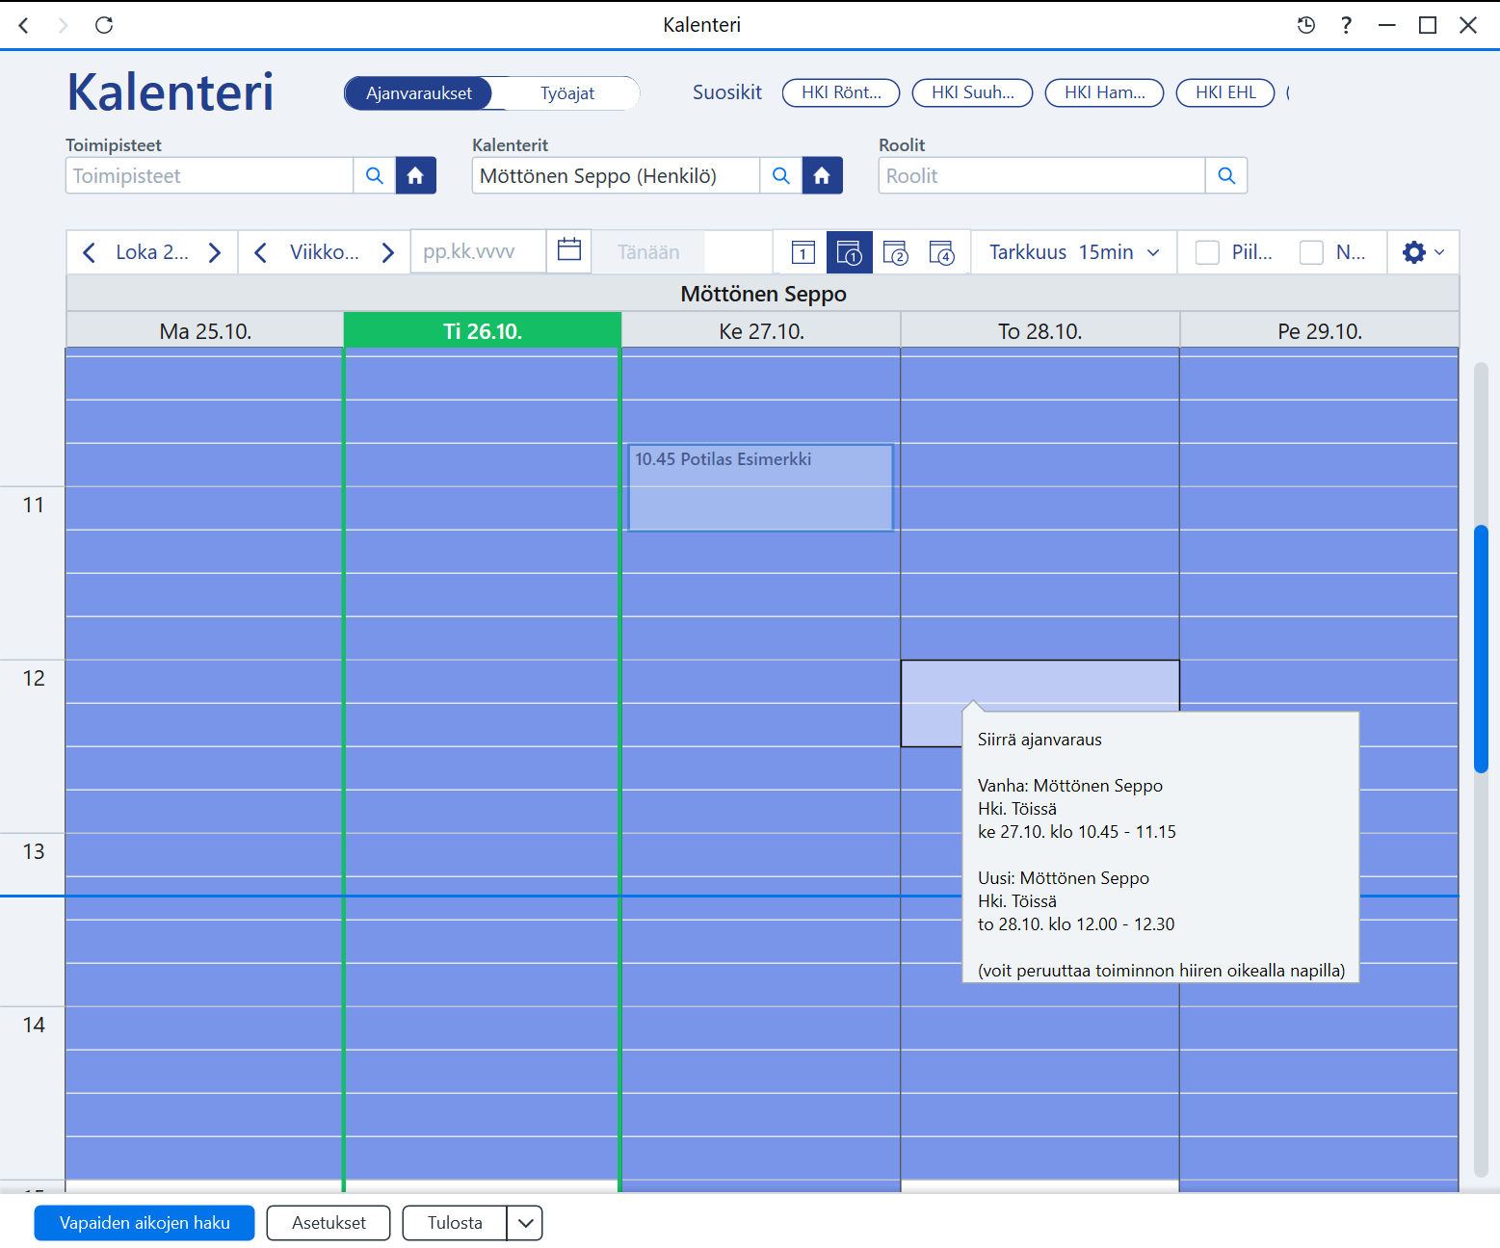Click the Viikko... week label

click(x=325, y=252)
